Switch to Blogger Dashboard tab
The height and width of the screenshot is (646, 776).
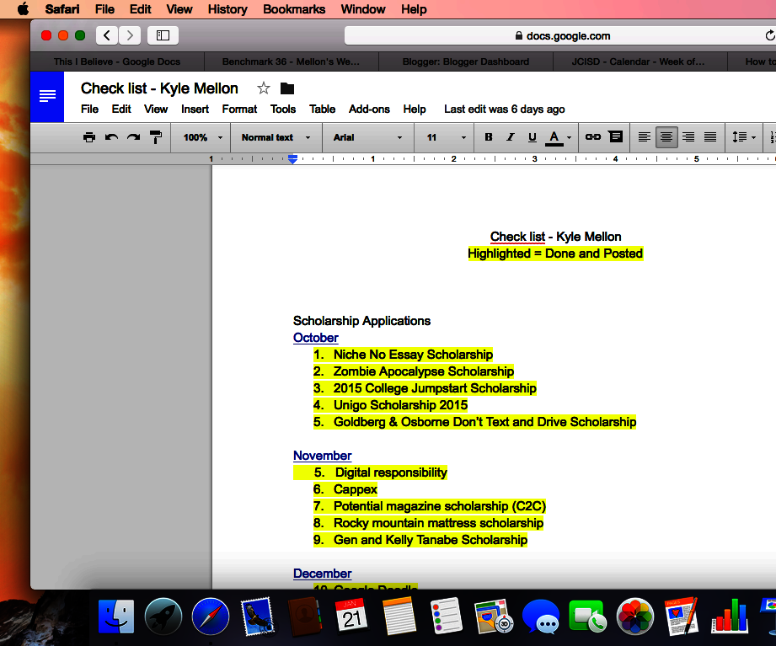click(x=466, y=61)
